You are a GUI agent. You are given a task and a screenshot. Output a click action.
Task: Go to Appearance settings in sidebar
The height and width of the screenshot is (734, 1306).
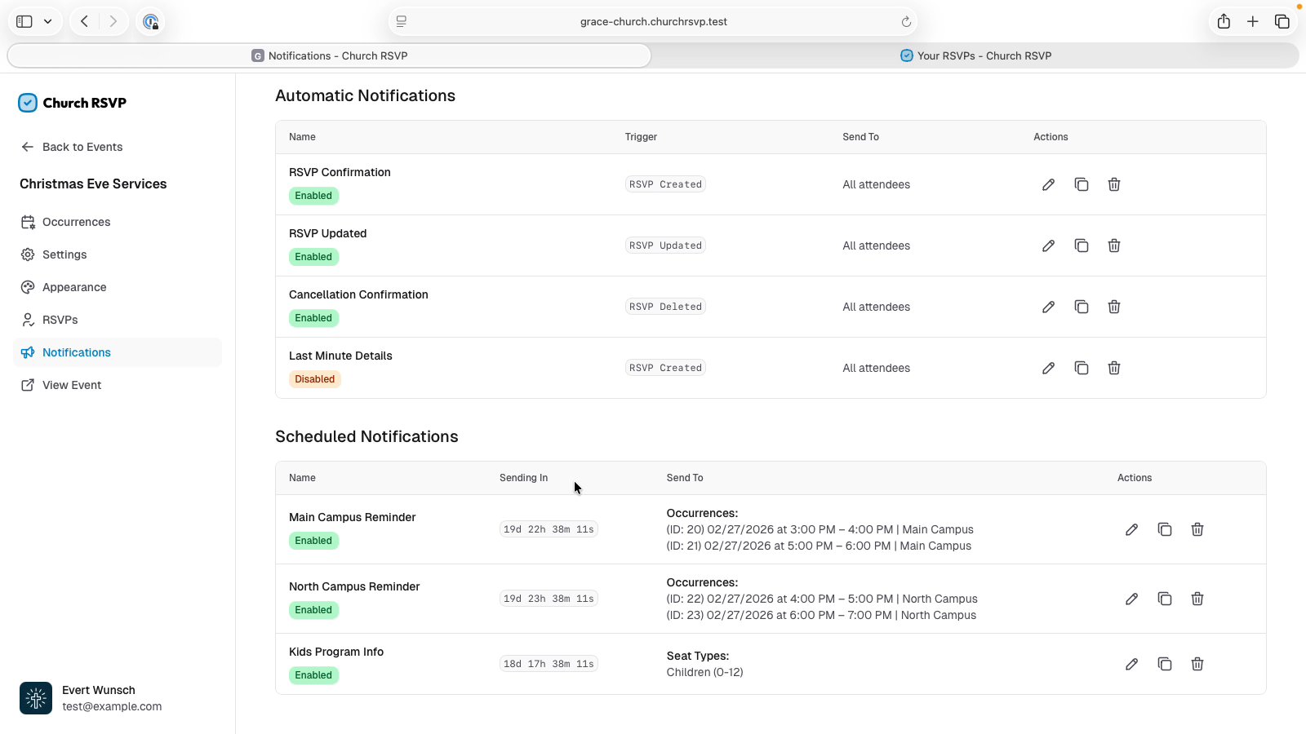[74, 287]
